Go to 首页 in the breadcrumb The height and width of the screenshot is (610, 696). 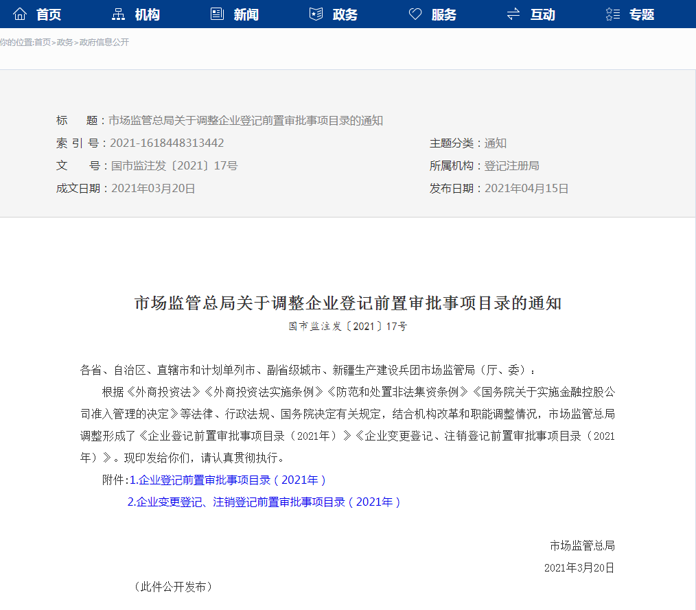[x=43, y=42]
